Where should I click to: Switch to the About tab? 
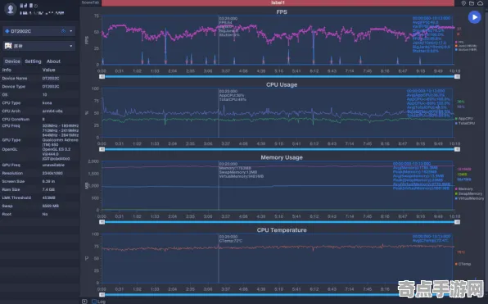point(53,61)
